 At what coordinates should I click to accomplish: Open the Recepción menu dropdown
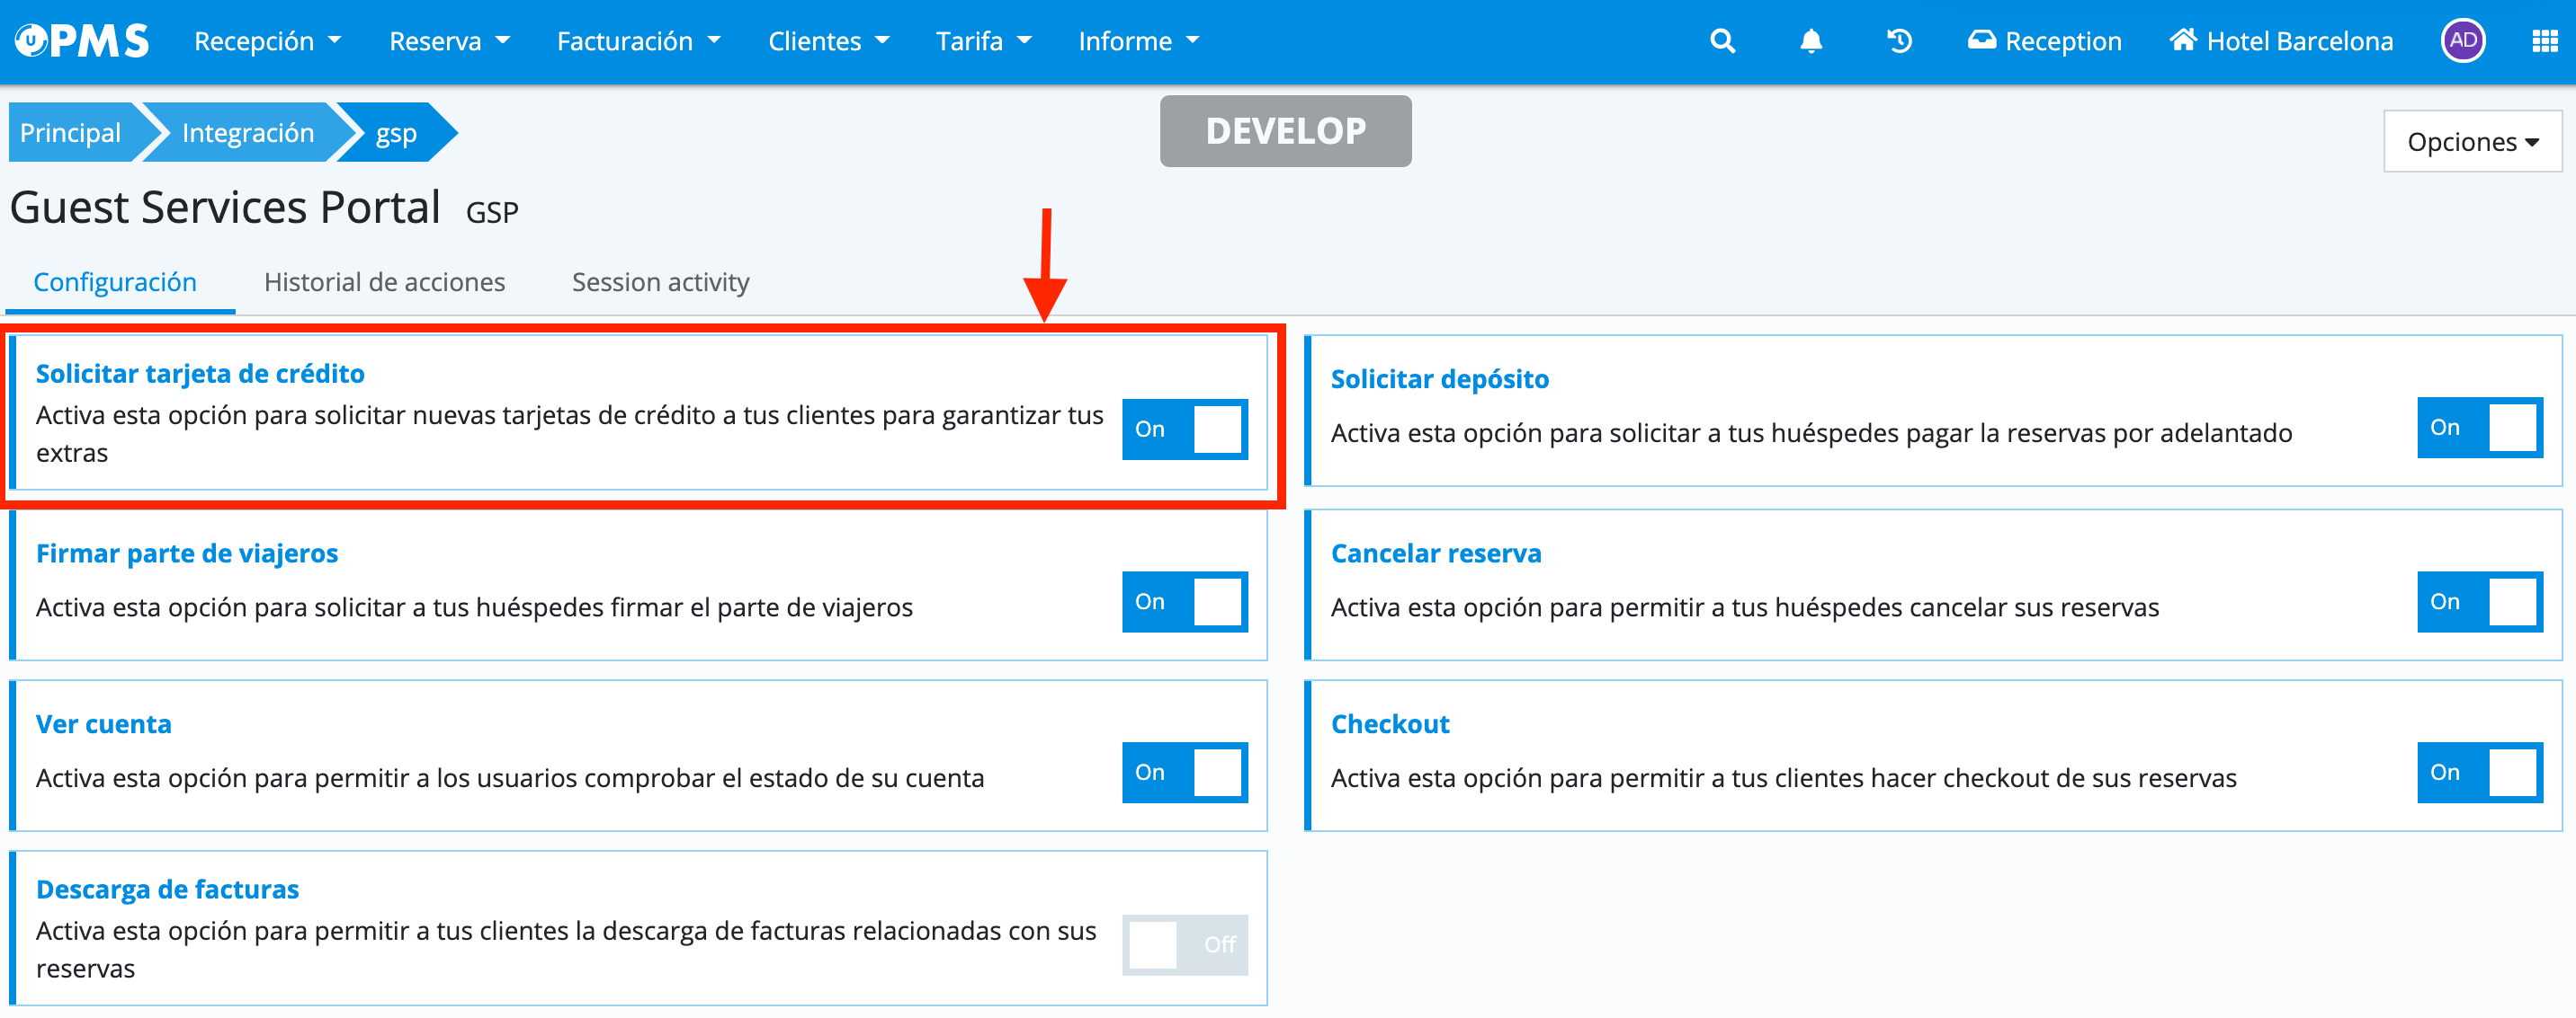tap(267, 41)
